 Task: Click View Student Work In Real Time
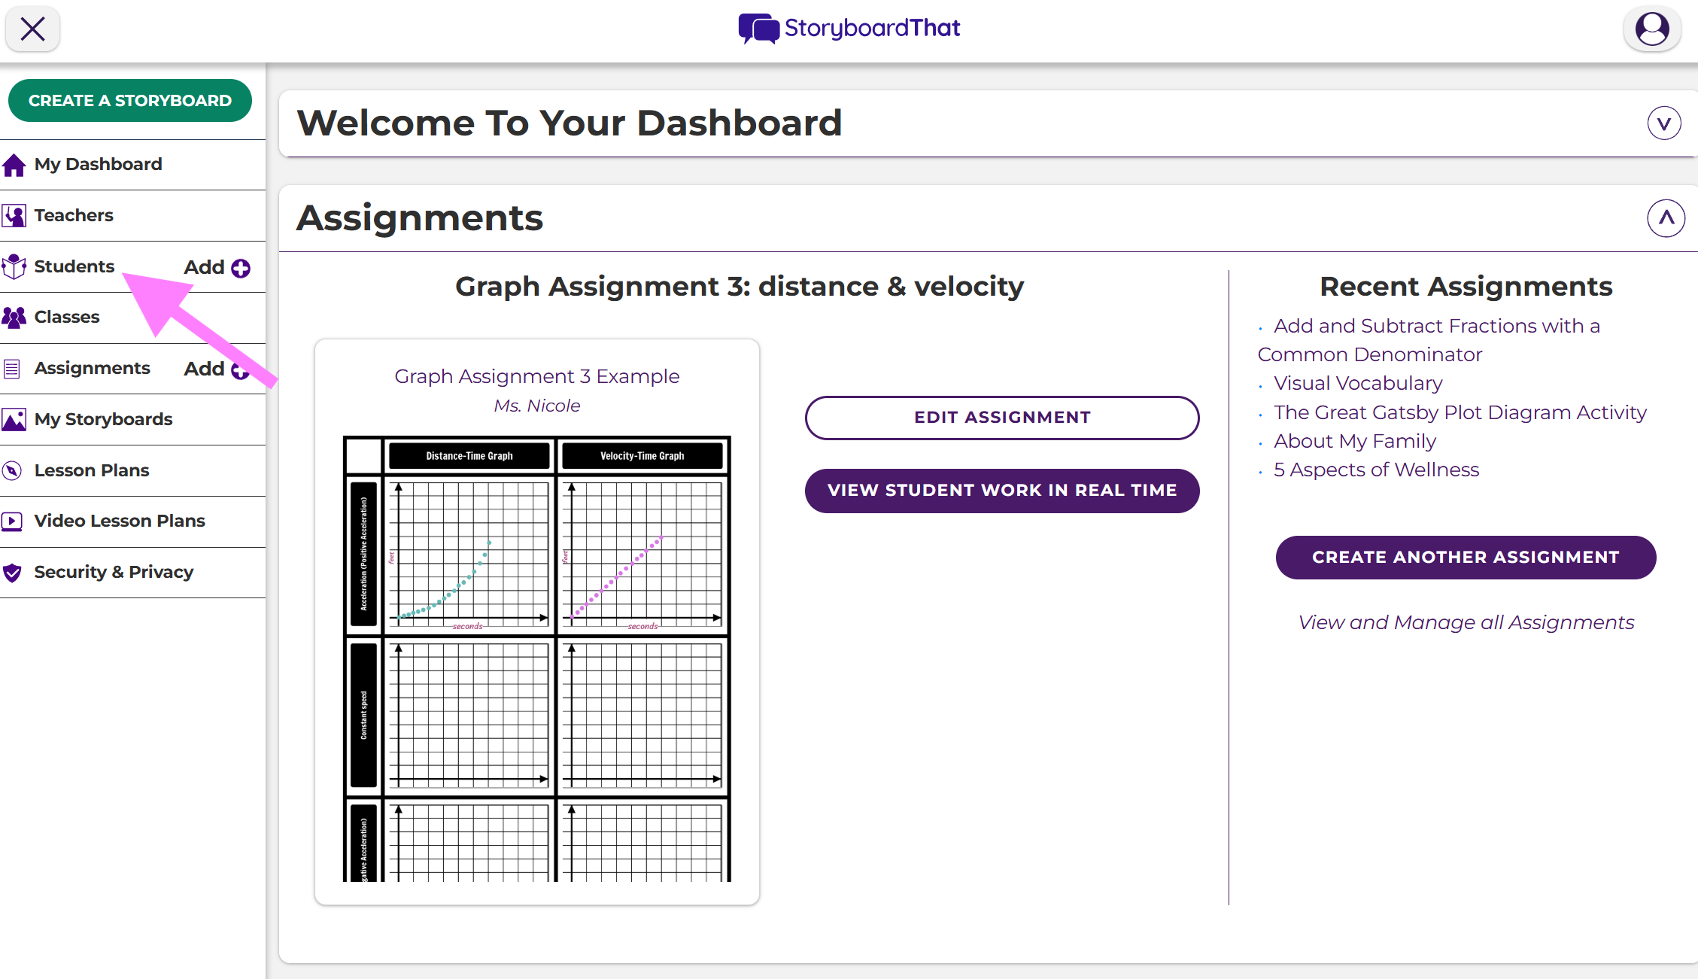point(1001,491)
